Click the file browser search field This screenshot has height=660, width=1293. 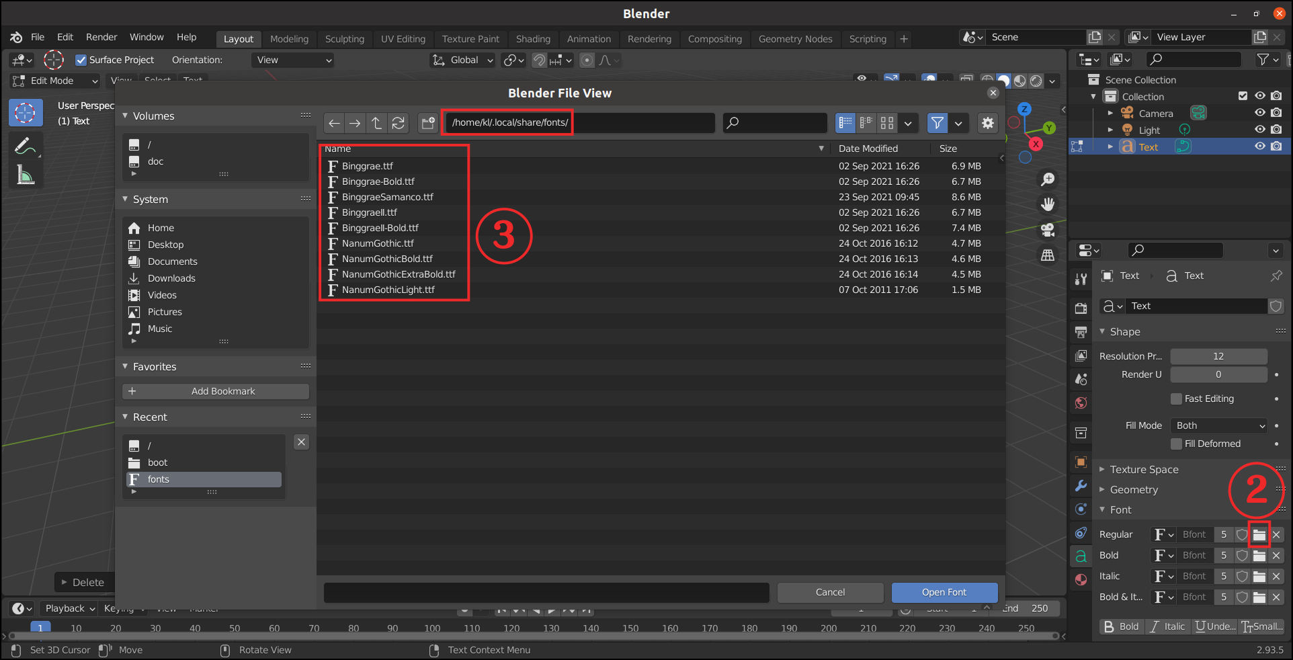coord(775,123)
